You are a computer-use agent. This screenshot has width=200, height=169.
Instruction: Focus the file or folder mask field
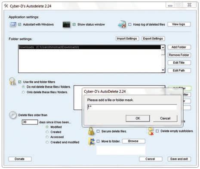[x=132, y=107]
